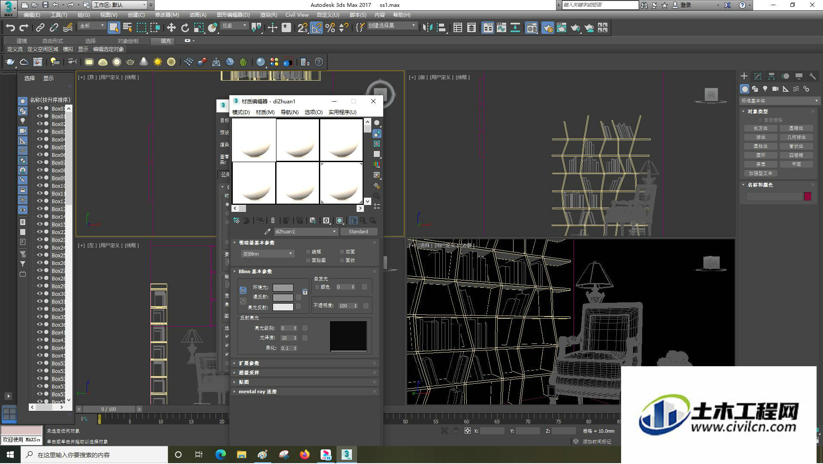Open the 修改器(M) main menu

pyautogui.click(x=167, y=15)
